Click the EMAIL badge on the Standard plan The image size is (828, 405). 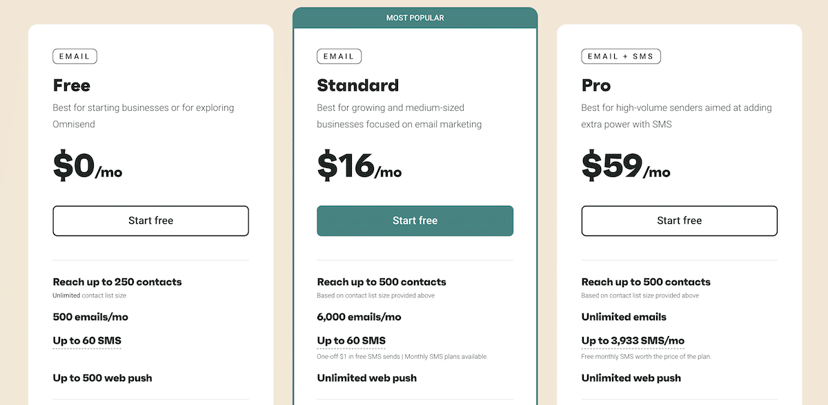point(339,56)
